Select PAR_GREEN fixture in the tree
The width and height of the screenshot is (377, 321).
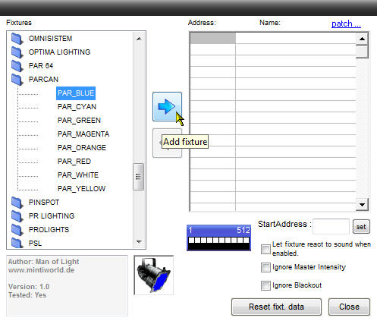[79, 121]
